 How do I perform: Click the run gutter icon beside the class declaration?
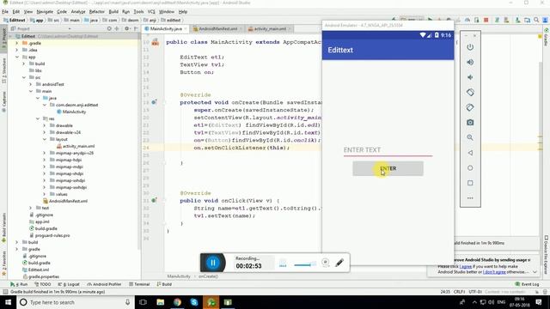(x=155, y=42)
